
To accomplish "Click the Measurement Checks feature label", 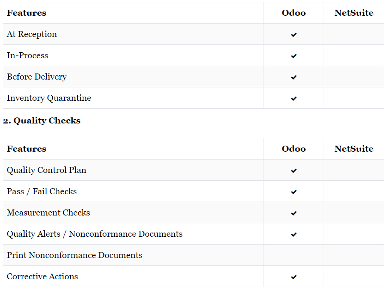I will (48, 213).
